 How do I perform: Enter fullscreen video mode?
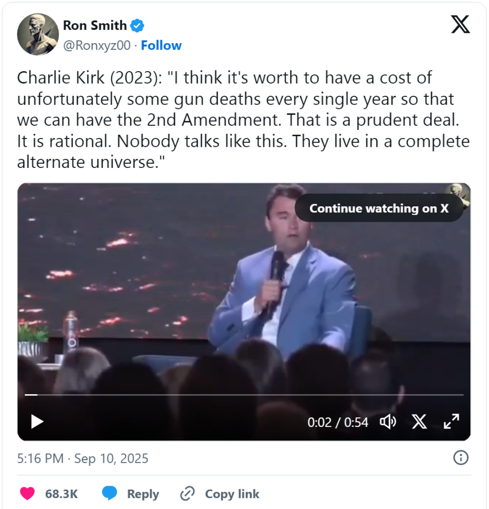click(x=451, y=422)
